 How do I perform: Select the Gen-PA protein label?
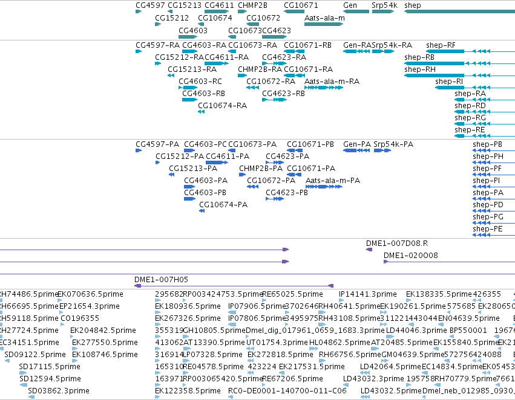(357, 144)
